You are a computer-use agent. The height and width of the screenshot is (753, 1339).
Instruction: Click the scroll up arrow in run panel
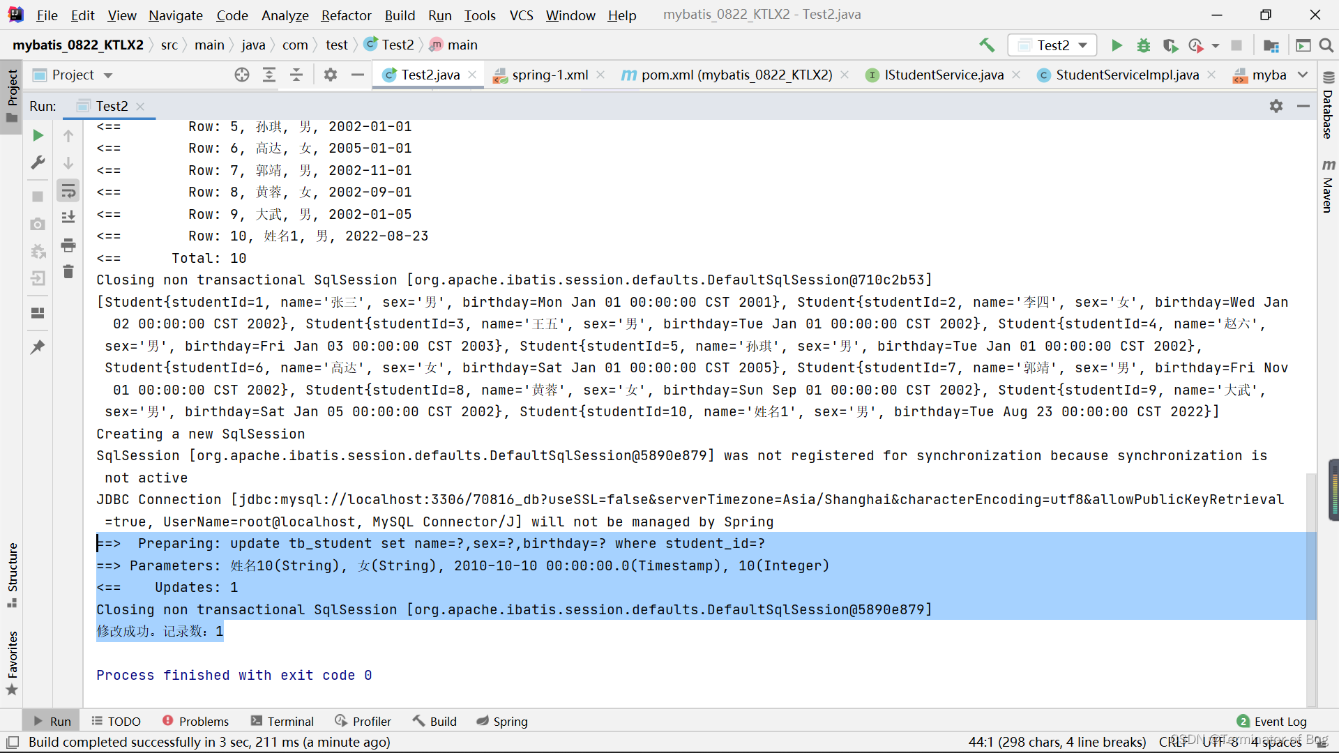pyautogui.click(x=69, y=135)
